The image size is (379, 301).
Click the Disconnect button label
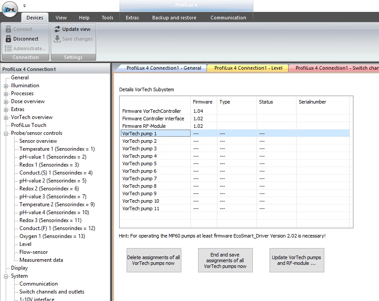click(26, 39)
